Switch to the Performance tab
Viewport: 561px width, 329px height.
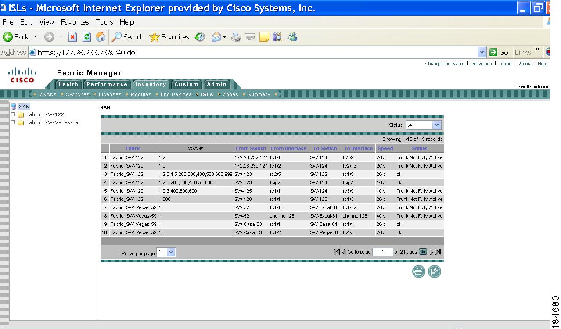point(107,84)
